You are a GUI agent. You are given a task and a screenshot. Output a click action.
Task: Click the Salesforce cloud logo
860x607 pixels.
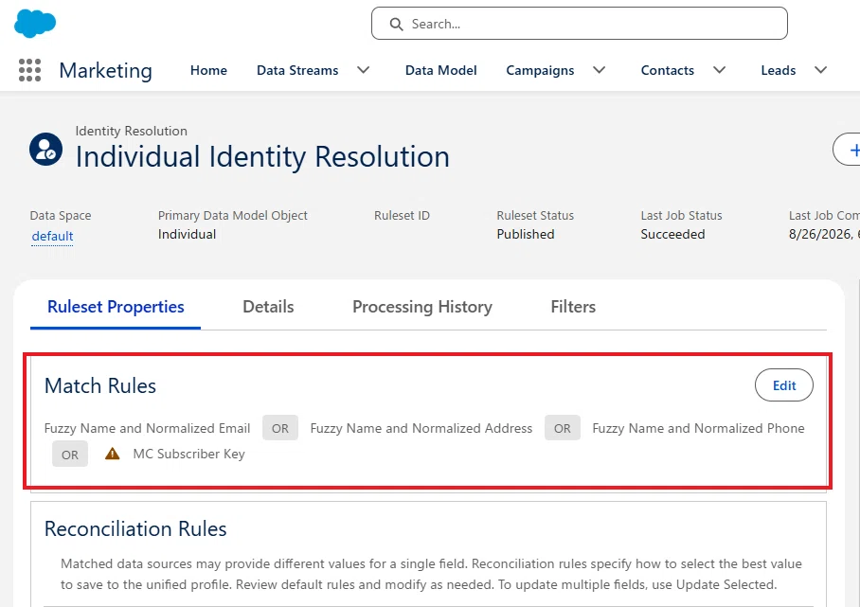point(34,24)
